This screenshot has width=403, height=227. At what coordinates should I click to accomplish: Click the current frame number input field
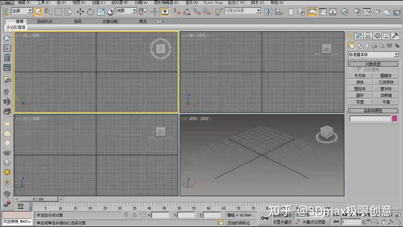351,221
